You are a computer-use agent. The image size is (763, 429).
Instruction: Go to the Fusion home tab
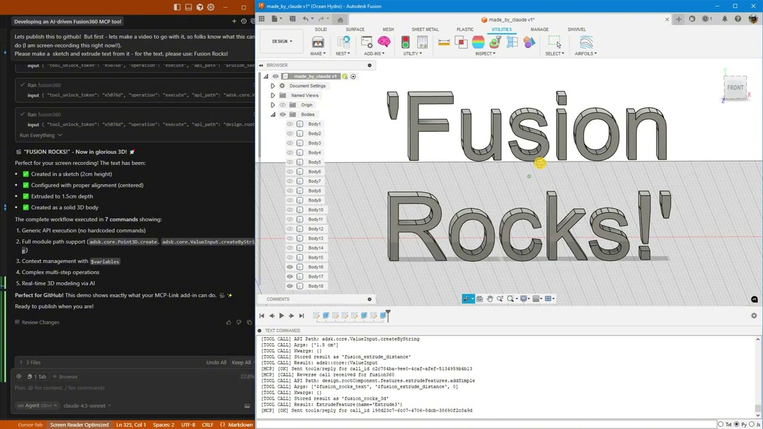point(340,20)
